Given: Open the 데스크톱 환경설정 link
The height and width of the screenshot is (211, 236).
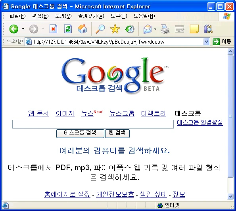Looking at the screenshot, I should [x=200, y=122].
